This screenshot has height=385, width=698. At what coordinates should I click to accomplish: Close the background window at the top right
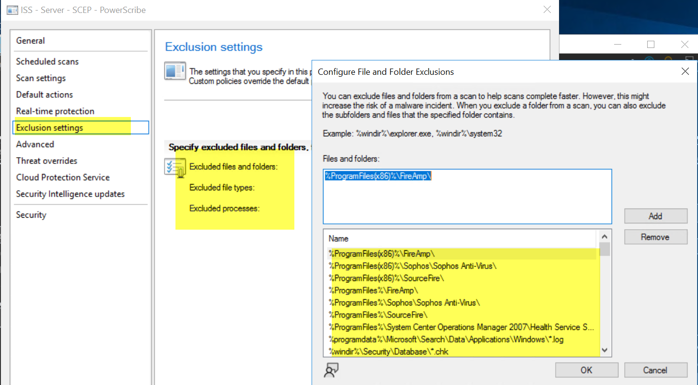685,45
